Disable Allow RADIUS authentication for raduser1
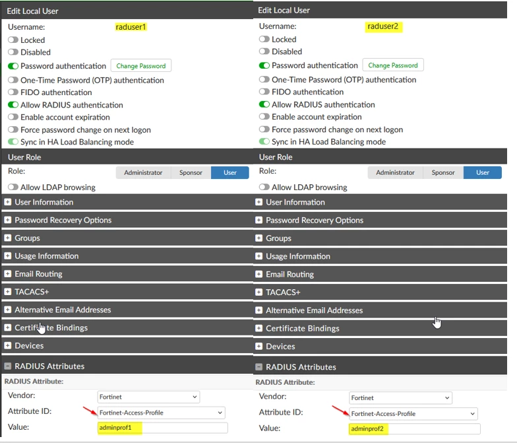Viewport: 517px width, 443px height. tap(13, 105)
